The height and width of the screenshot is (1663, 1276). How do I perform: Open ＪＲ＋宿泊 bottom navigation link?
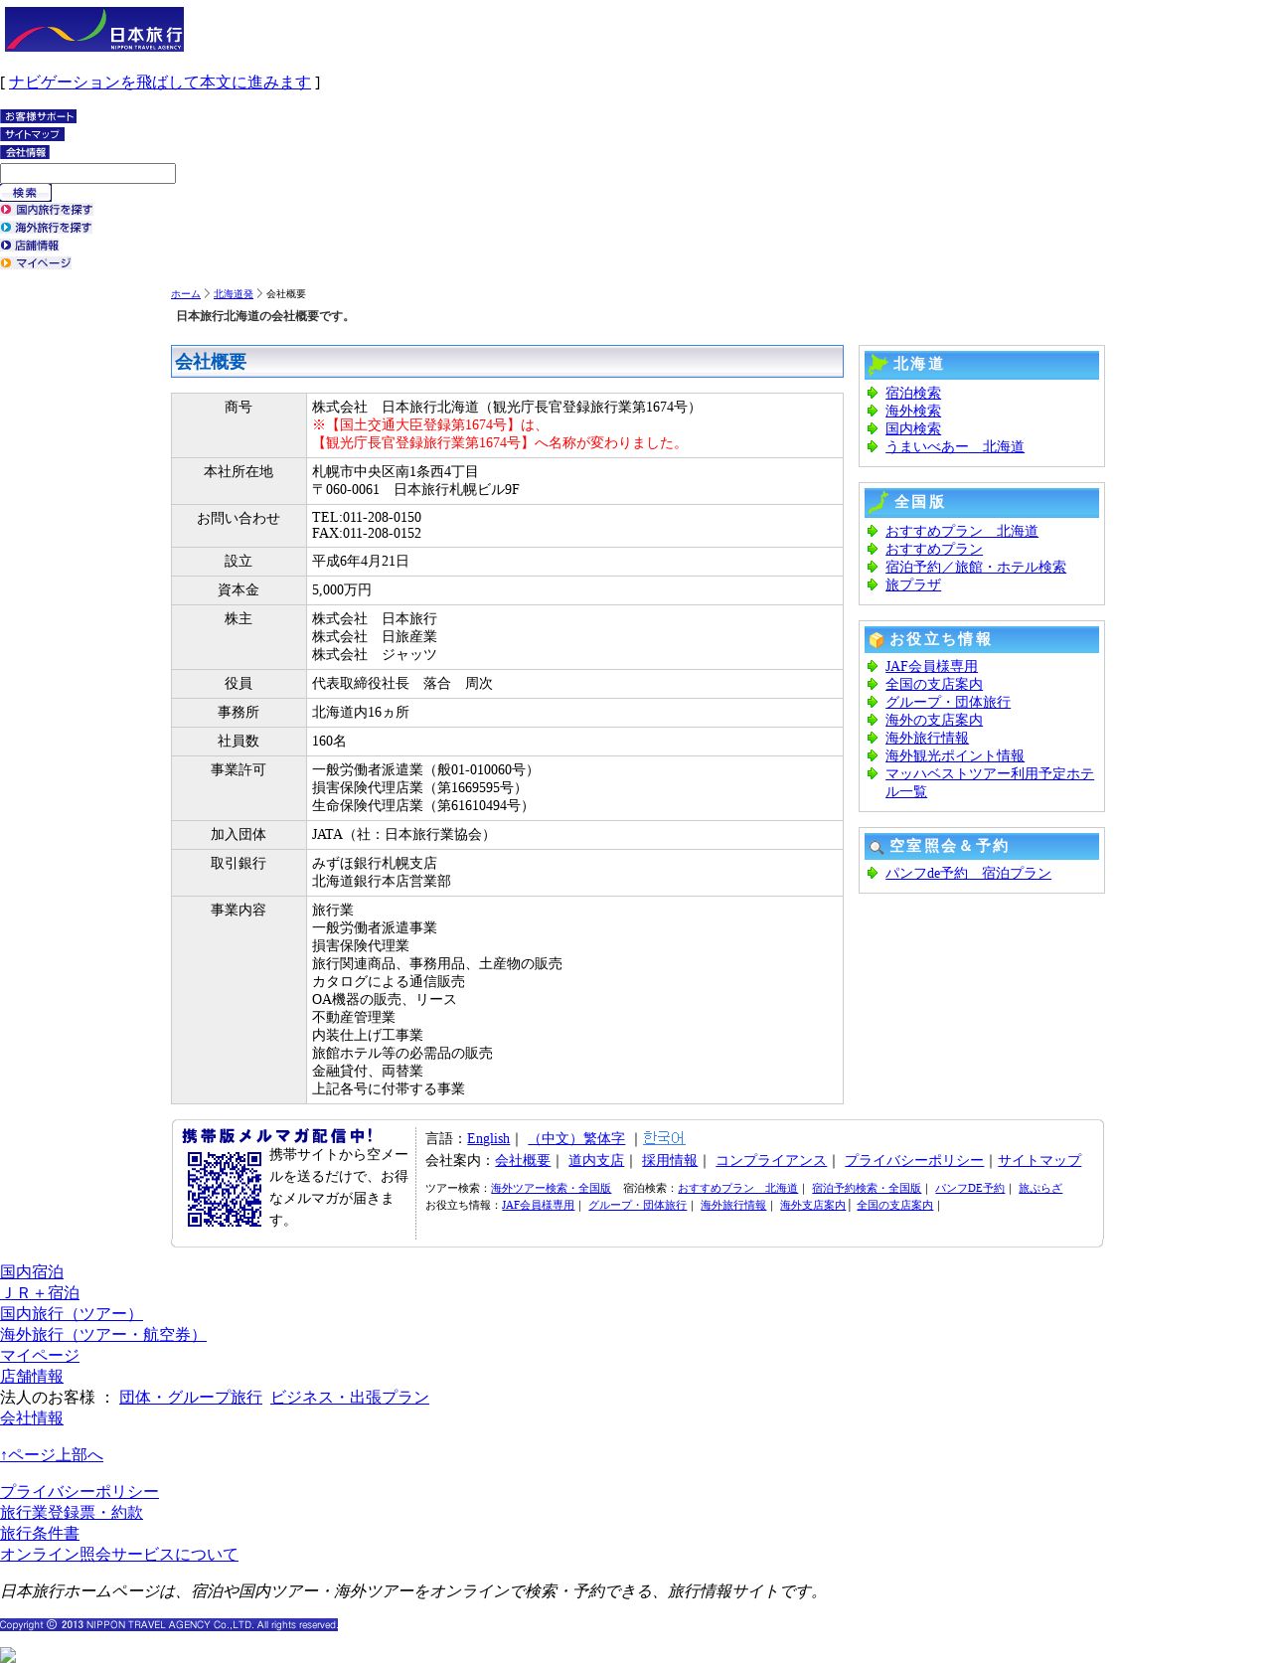point(40,1292)
